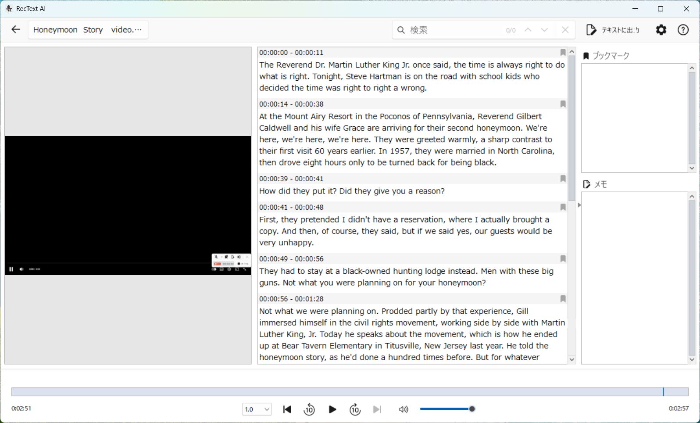The width and height of the screenshot is (700, 423).
Task: Toggle bookmark on 00:00:41 - 00:00:48 segment
Action: pyautogui.click(x=563, y=207)
